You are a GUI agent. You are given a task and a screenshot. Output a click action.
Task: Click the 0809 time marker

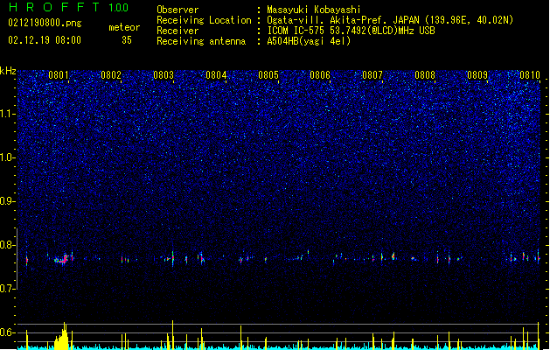(477, 75)
